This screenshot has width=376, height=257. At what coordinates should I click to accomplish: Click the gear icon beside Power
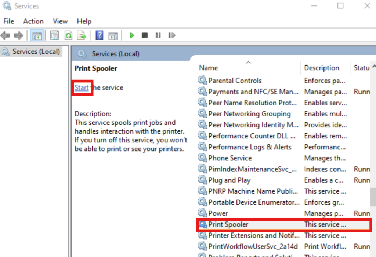[x=202, y=213]
